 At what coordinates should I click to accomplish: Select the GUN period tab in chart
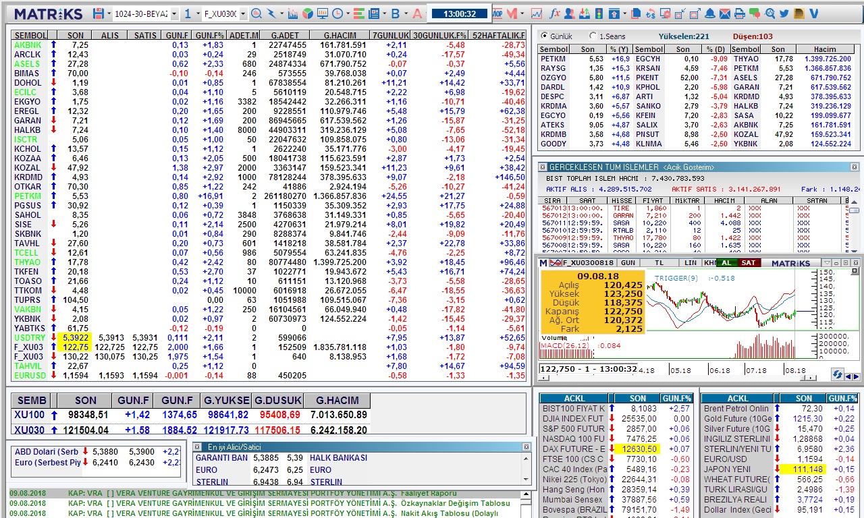click(629, 262)
